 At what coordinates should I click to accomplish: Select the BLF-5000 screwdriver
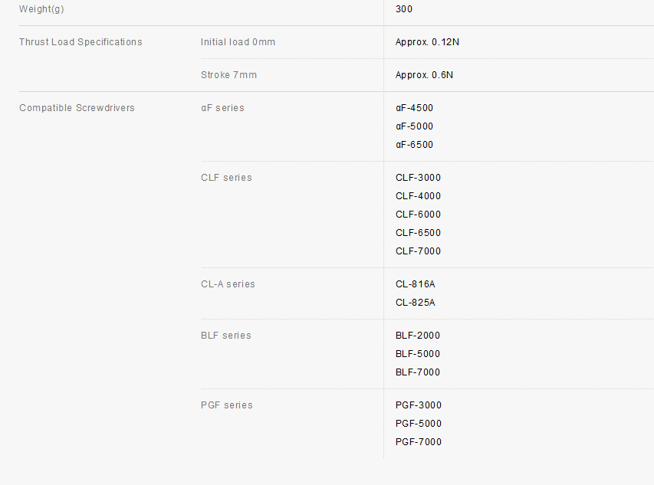click(418, 354)
